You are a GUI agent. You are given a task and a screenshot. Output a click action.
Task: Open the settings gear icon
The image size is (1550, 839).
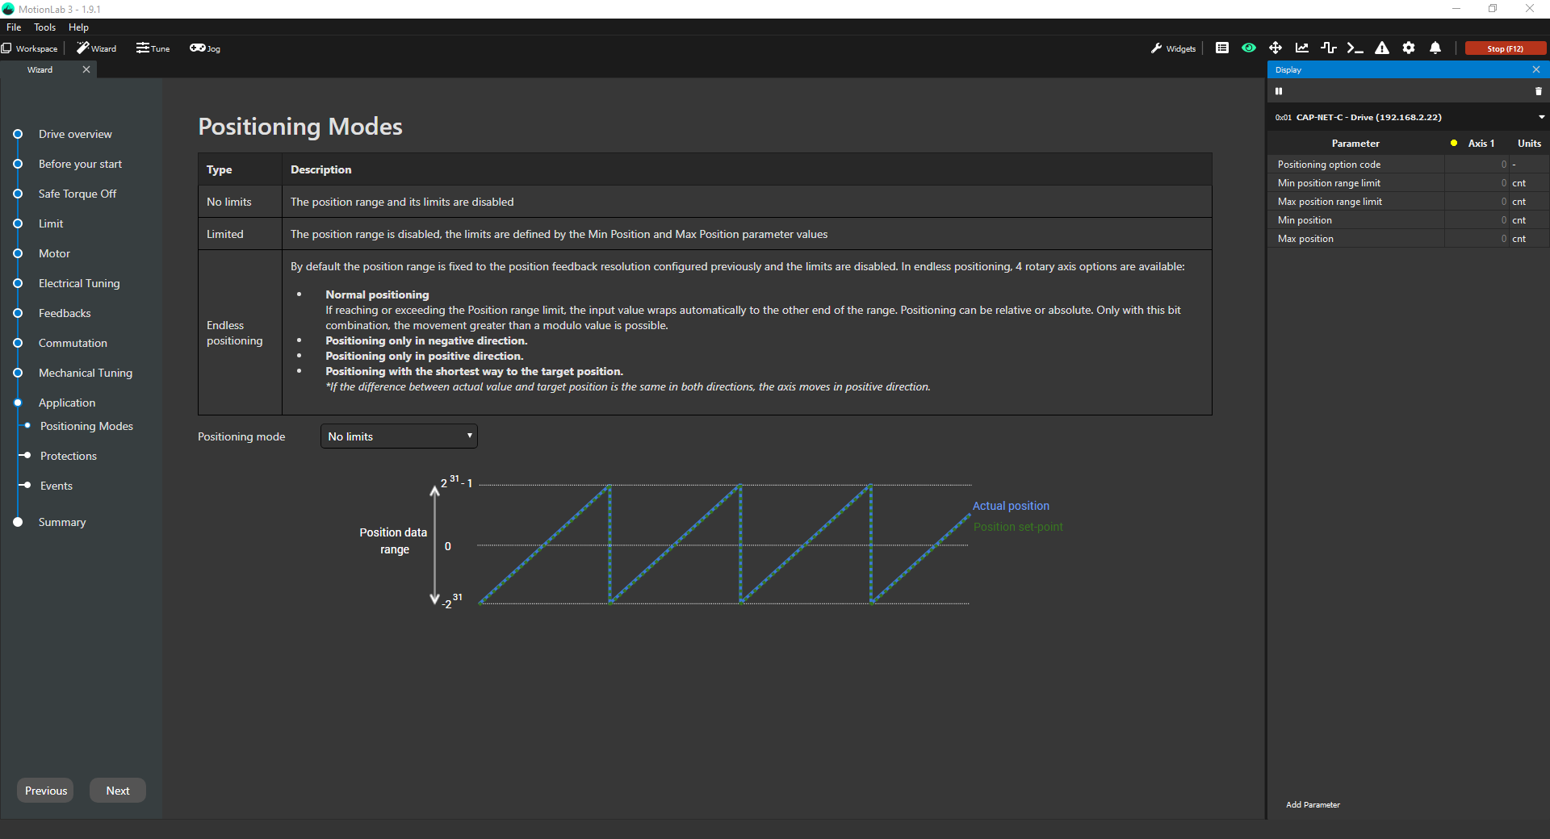(1409, 48)
